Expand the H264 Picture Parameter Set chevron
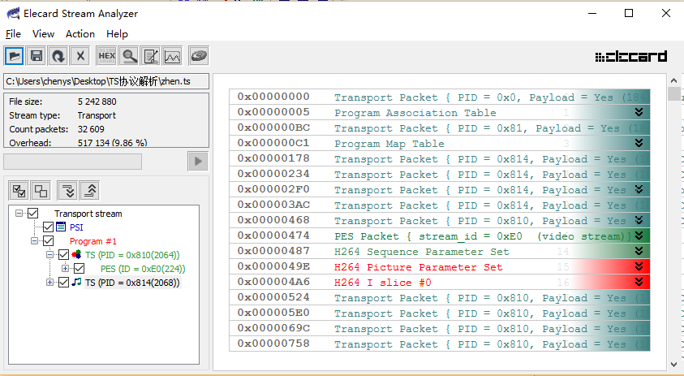 tap(639, 266)
